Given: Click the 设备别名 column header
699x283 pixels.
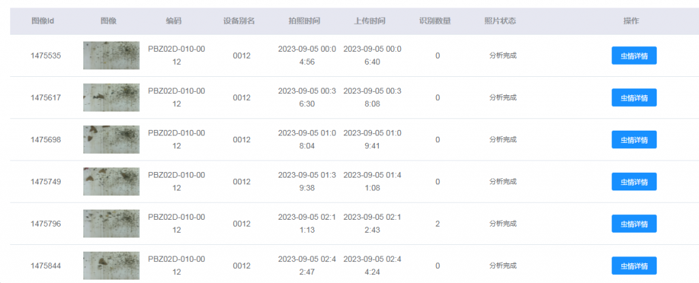Looking at the screenshot, I should [x=239, y=21].
